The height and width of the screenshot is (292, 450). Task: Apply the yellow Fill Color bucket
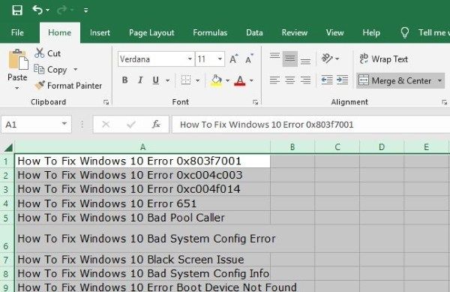pyautogui.click(x=217, y=80)
